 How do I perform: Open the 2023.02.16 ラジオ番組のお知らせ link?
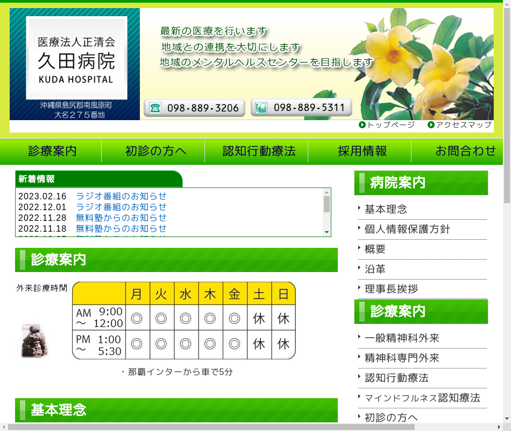121,196
